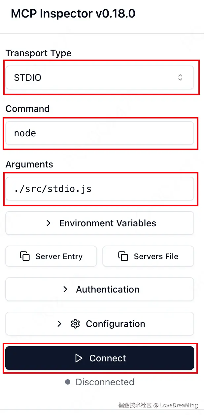Click the gray Disconnected status dot
Screen dimensions: 204x415
pyautogui.click(x=68, y=382)
